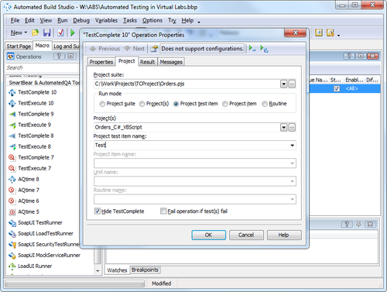Select the Project(s) run mode
The height and width of the screenshot is (292, 387).
tap(142, 104)
